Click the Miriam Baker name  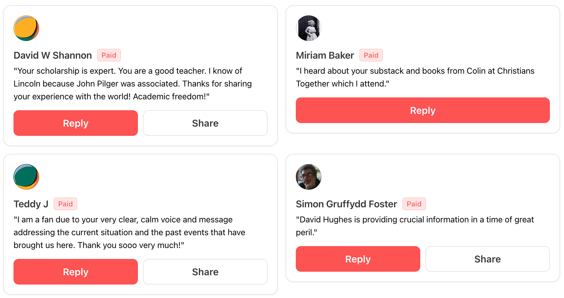pos(325,55)
